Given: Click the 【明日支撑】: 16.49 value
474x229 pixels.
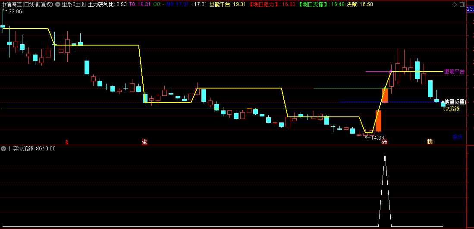Looking at the screenshot, I should pyautogui.click(x=321, y=4).
